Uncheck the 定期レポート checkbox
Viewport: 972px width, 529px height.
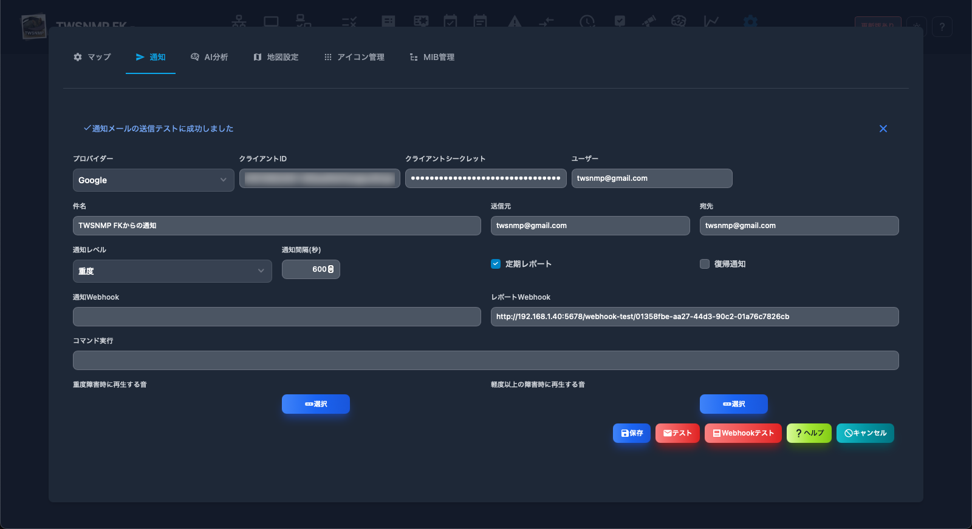tap(496, 264)
